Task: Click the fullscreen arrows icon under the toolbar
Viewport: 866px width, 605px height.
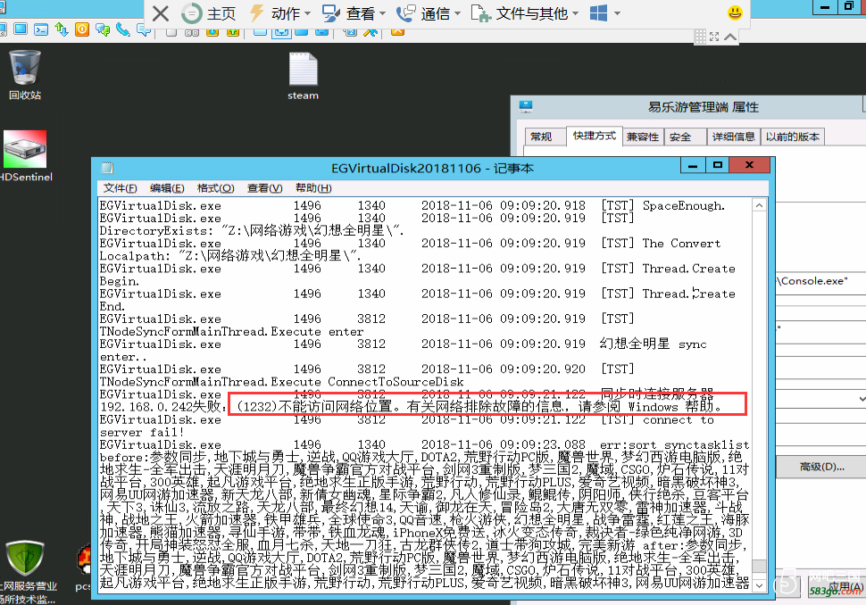Action: point(714,37)
